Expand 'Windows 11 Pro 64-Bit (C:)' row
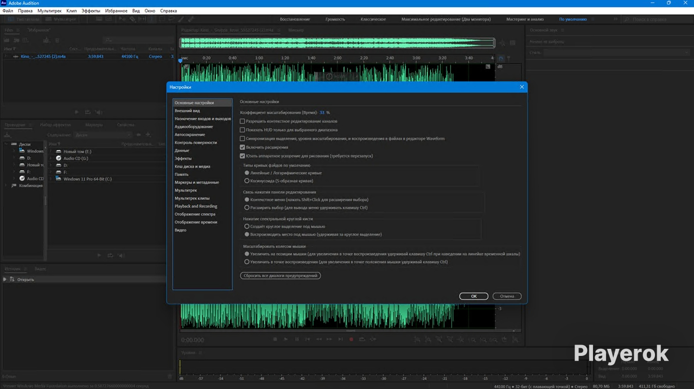 click(50, 178)
